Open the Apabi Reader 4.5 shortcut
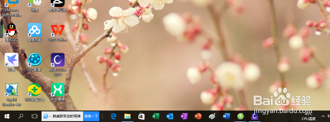 point(12,95)
